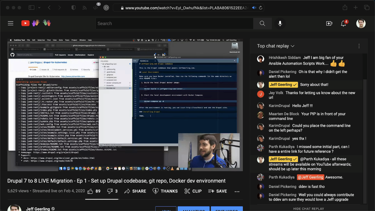Open the account avatar menu in the header
The width and height of the screenshot is (375, 211).
(361, 23)
